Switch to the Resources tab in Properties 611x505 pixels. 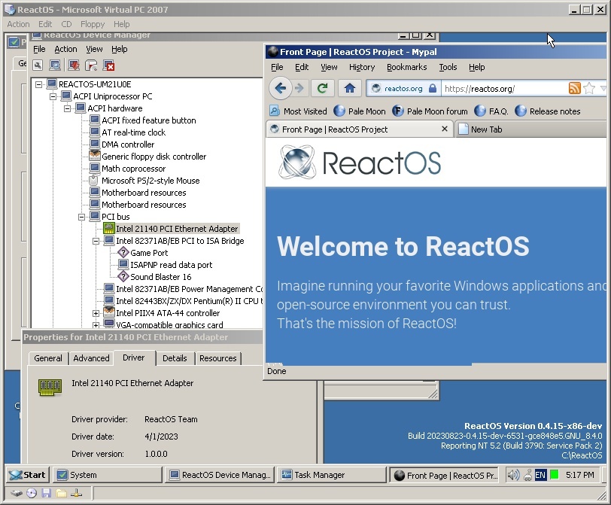[217, 358]
